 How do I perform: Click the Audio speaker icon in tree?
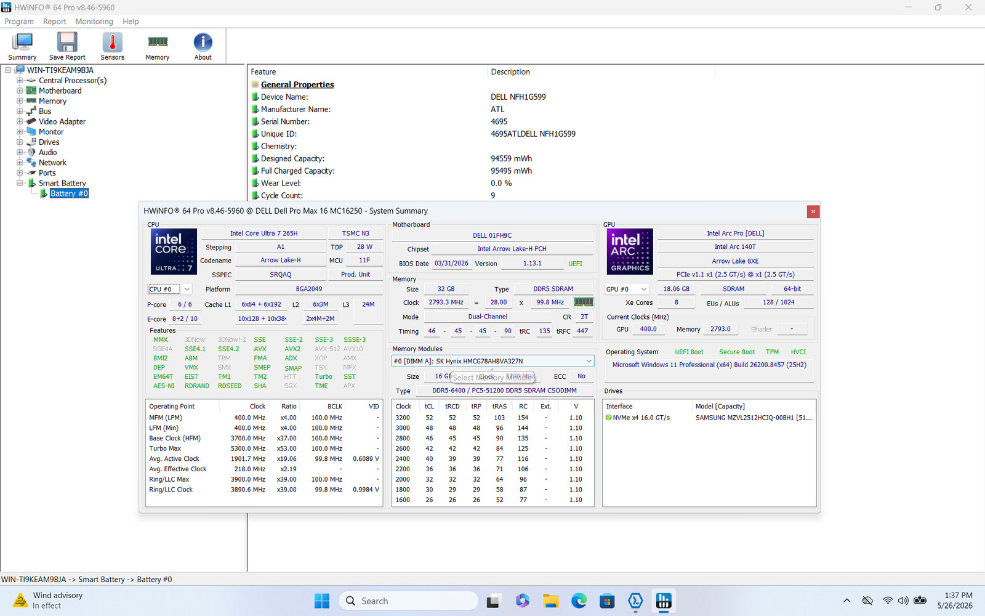31,152
